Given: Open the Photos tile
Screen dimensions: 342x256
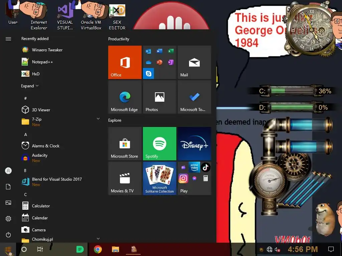Looking at the screenshot, I should (159, 97).
